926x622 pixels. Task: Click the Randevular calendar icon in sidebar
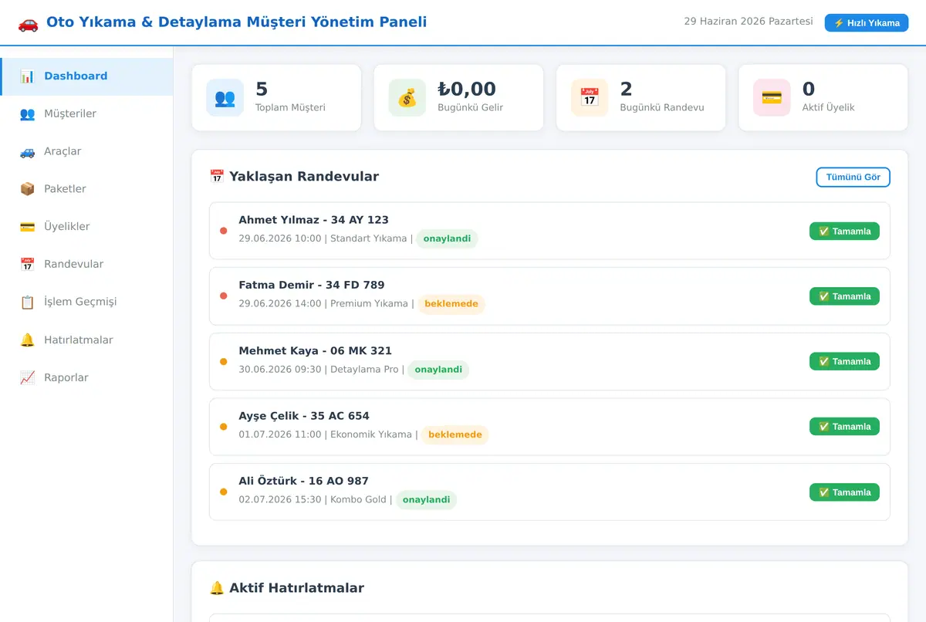pos(27,265)
